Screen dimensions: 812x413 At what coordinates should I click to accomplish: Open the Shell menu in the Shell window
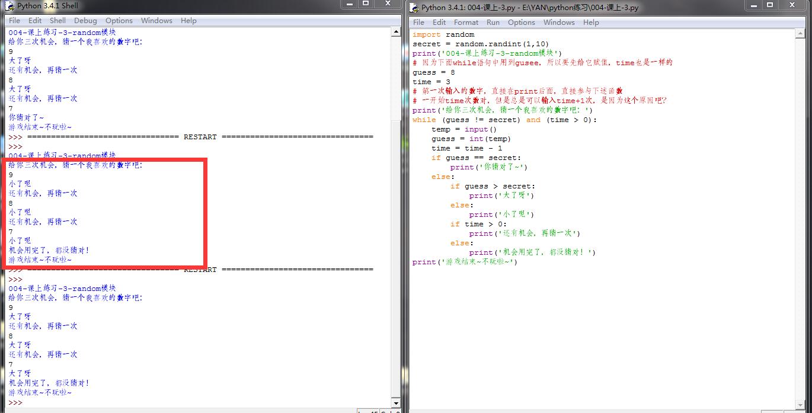coord(57,21)
